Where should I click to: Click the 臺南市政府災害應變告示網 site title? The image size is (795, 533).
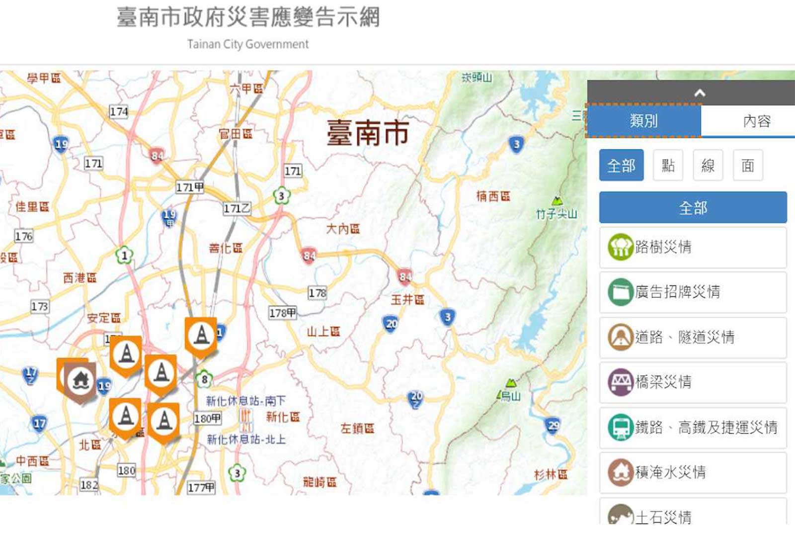(248, 17)
